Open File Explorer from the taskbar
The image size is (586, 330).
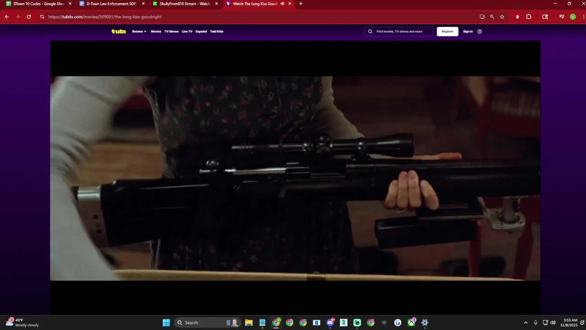(x=249, y=323)
